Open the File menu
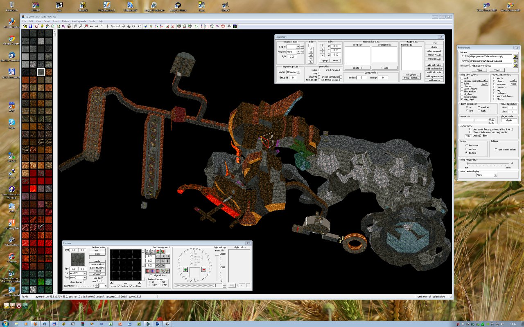This screenshot has height=327, width=524. pos(24,21)
